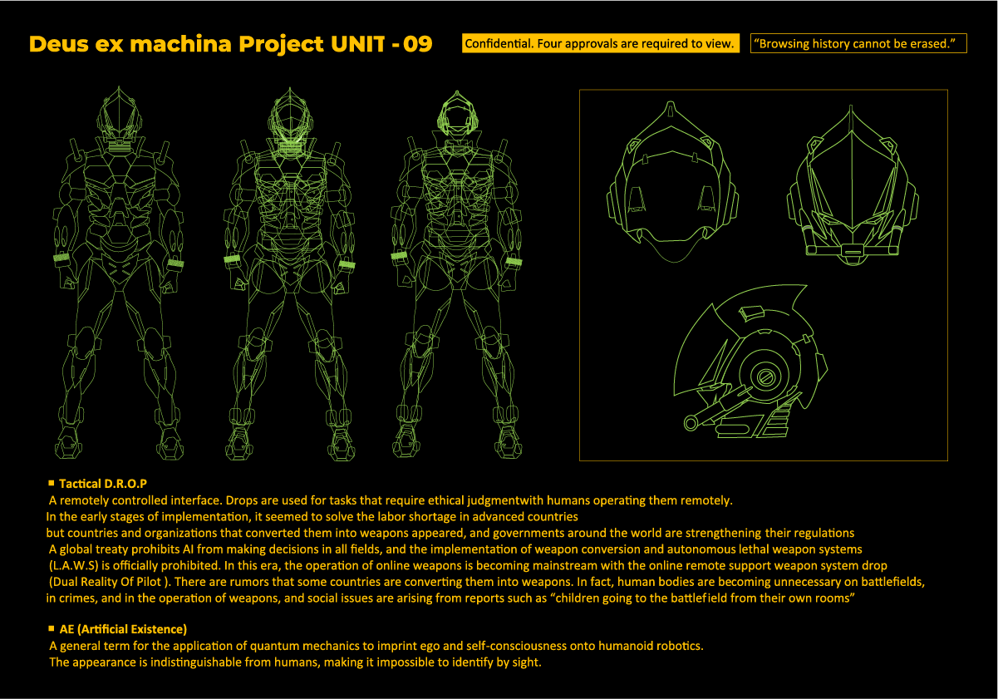Click the line starting "A global treaty prohibits AI"
The width and height of the screenshot is (998, 699).
[455, 549]
